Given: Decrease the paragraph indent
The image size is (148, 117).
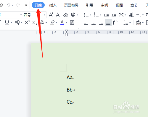Looking at the screenshot, I should tap(106, 15).
